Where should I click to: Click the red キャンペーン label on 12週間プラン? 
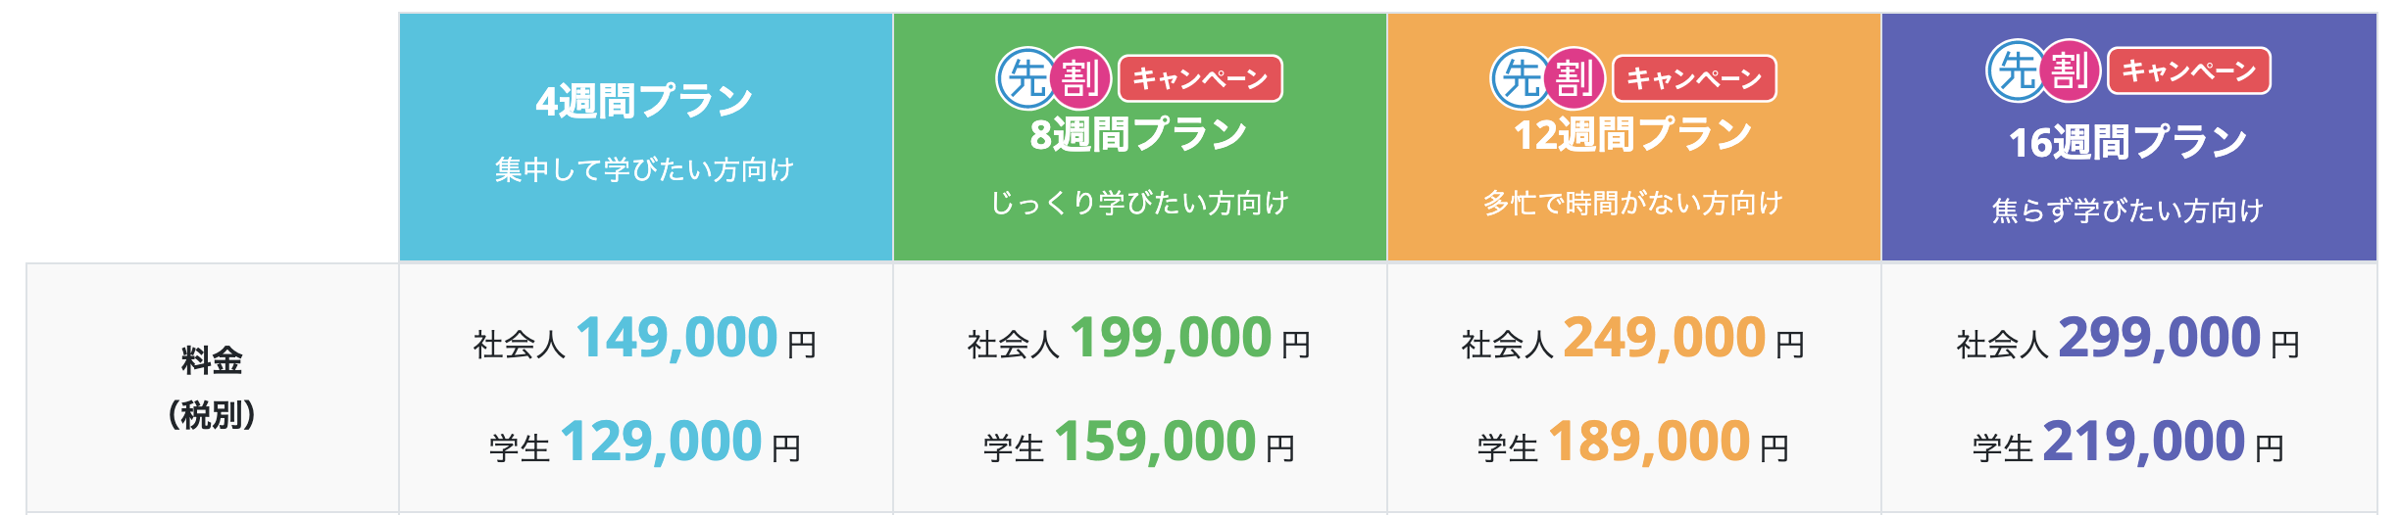point(1694,78)
